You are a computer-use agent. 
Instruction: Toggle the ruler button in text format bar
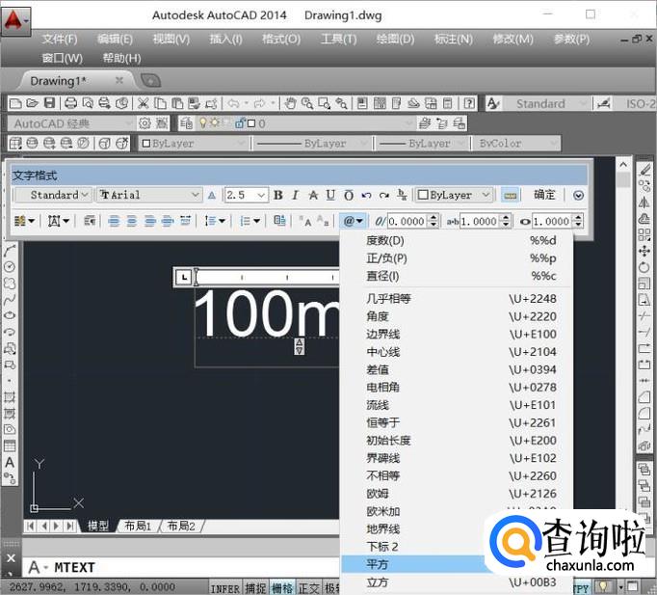510,195
